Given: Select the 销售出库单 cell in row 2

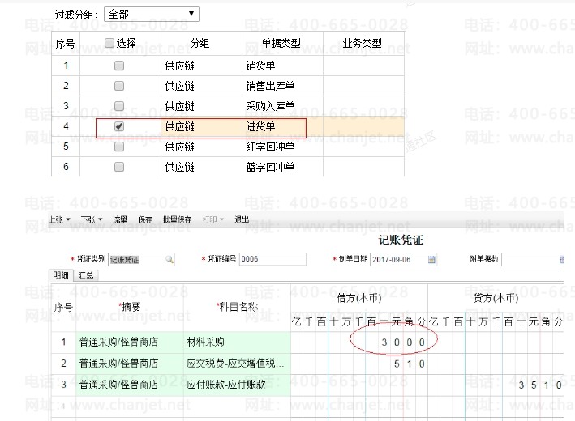Looking at the screenshot, I should [282, 86].
